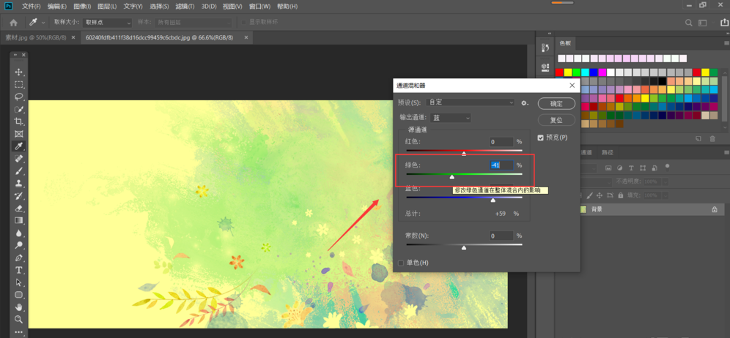The image size is (730, 338).
Task: Select the Horizontal Type tool
Action: click(19, 270)
